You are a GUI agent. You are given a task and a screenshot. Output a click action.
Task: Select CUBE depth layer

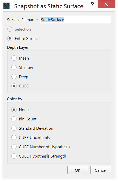tap(20, 86)
